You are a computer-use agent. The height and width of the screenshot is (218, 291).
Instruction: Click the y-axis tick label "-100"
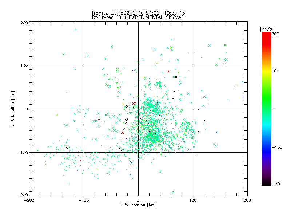tap(23, 153)
